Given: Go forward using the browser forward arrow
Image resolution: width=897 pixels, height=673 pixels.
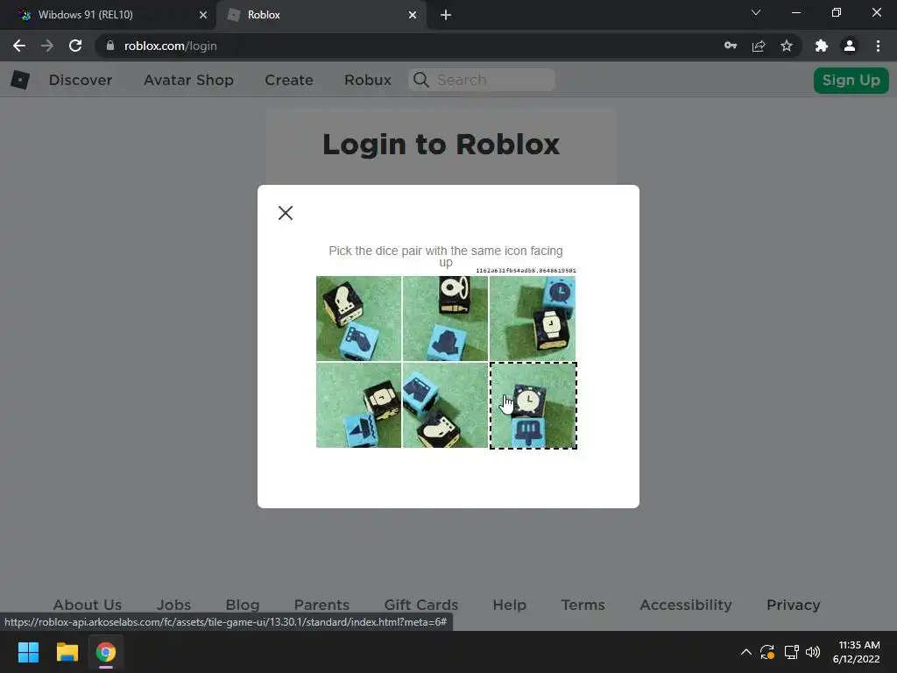Looking at the screenshot, I should click(x=47, y=46).
